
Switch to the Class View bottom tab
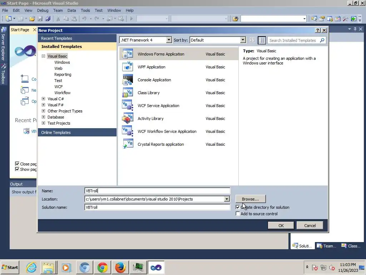click(351, 246)
